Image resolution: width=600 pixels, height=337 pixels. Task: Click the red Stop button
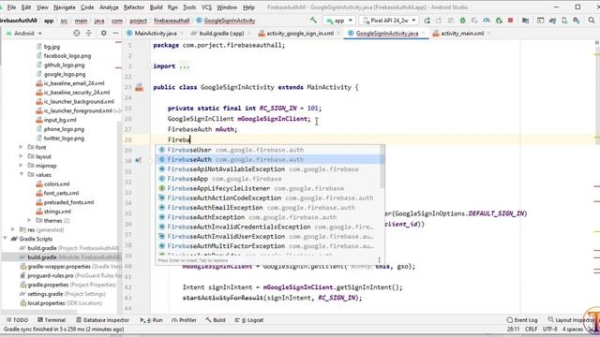[x=510, y=21]
